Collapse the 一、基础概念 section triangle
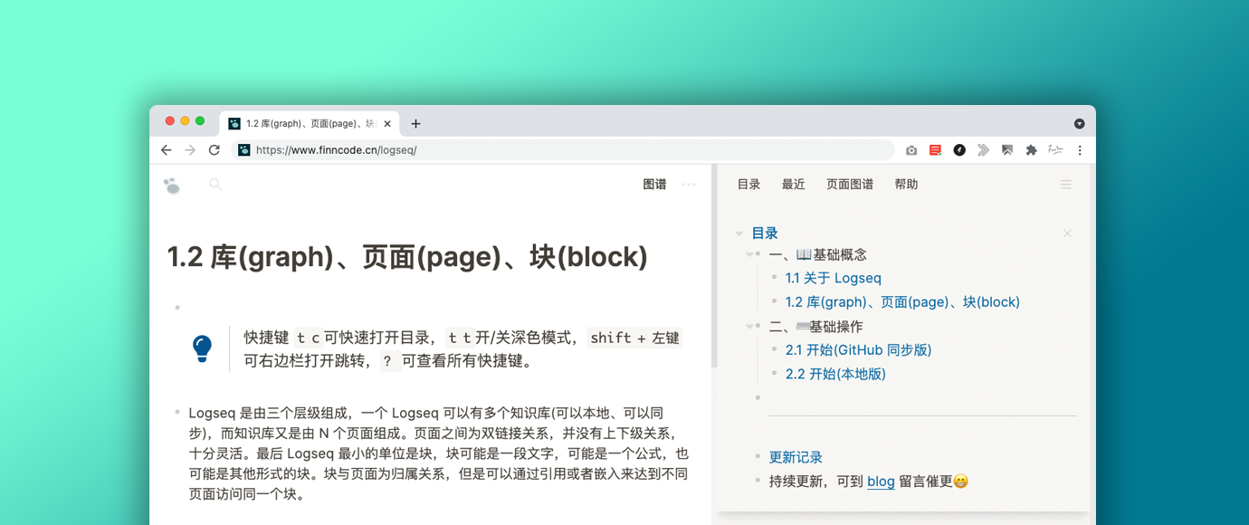Image resolution: width=1249 pixels, height=525 pixels. click(x=750, y=254)
